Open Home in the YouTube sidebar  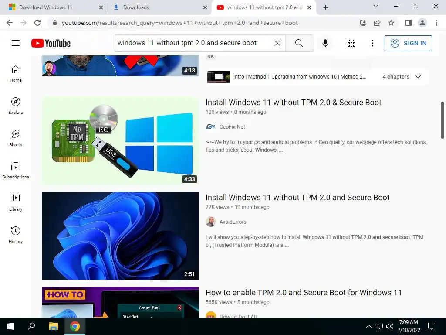pos(16,73)
